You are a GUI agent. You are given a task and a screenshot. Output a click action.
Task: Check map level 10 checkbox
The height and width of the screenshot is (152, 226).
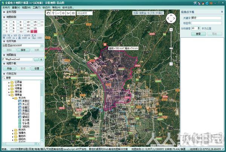[18, 28]
